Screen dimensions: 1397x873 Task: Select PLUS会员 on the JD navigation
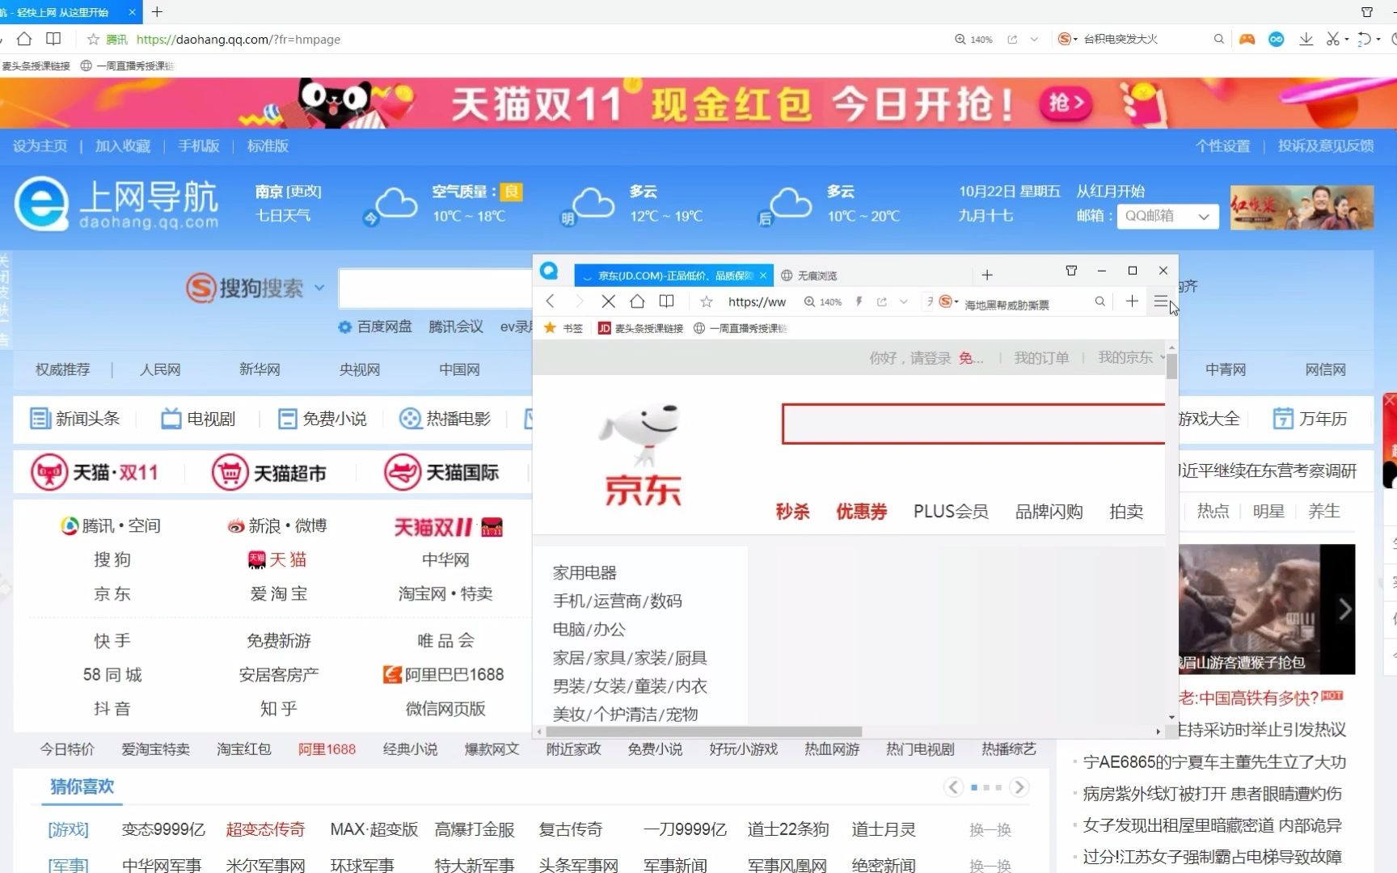pyautogui.click(x=951, y=512)
